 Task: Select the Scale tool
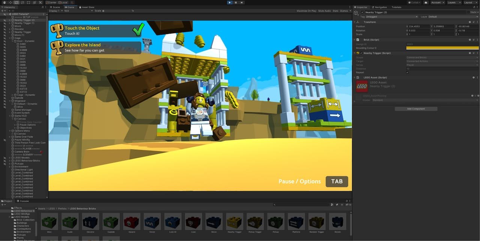click(x=22, y=2)
